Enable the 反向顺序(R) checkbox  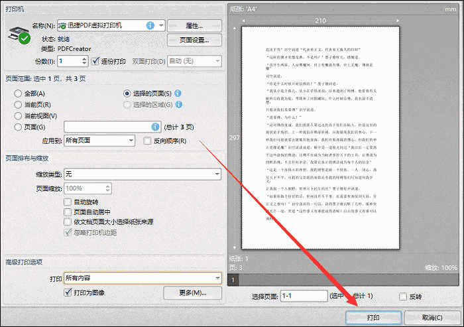[147, 141]
